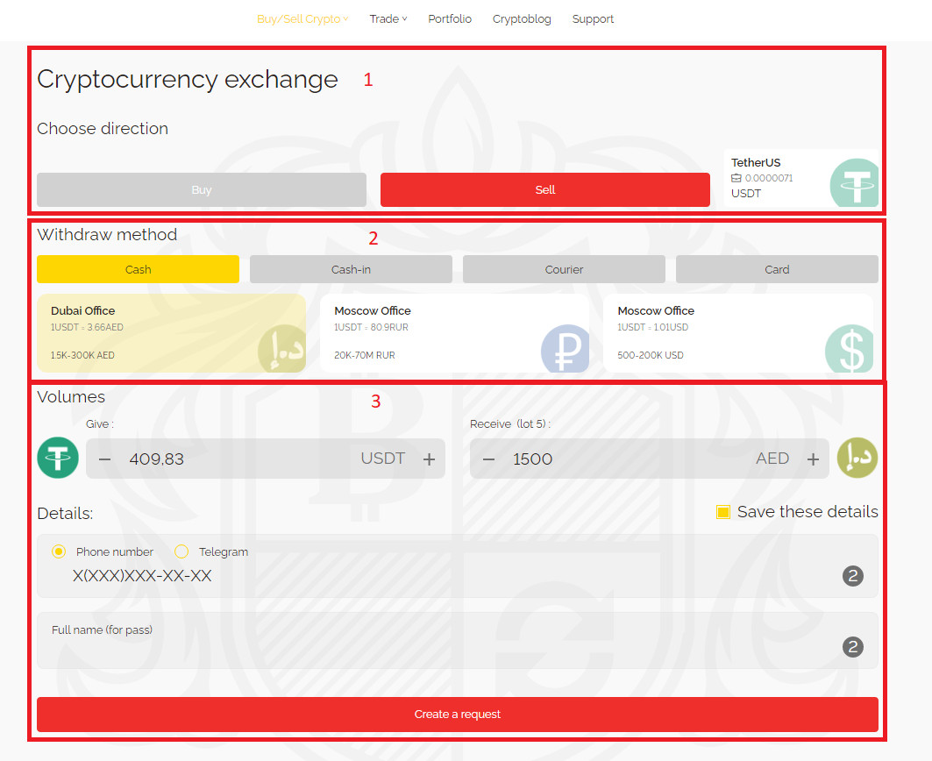Switch to the Courier withdraw method
Viewport: 932px width, 761px height.
[564, 269]
